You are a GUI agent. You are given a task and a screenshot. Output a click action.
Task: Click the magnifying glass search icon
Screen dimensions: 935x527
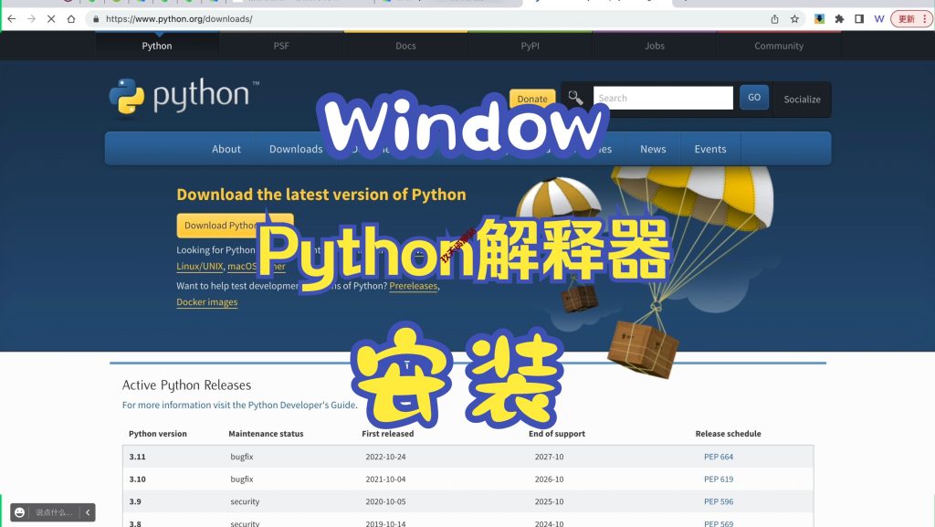574,98
